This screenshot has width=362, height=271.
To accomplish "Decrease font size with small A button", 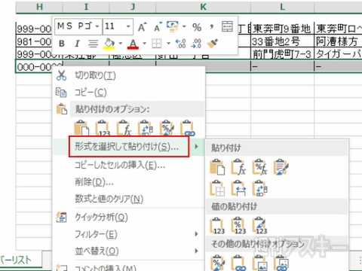I will [x=158, y=27].
